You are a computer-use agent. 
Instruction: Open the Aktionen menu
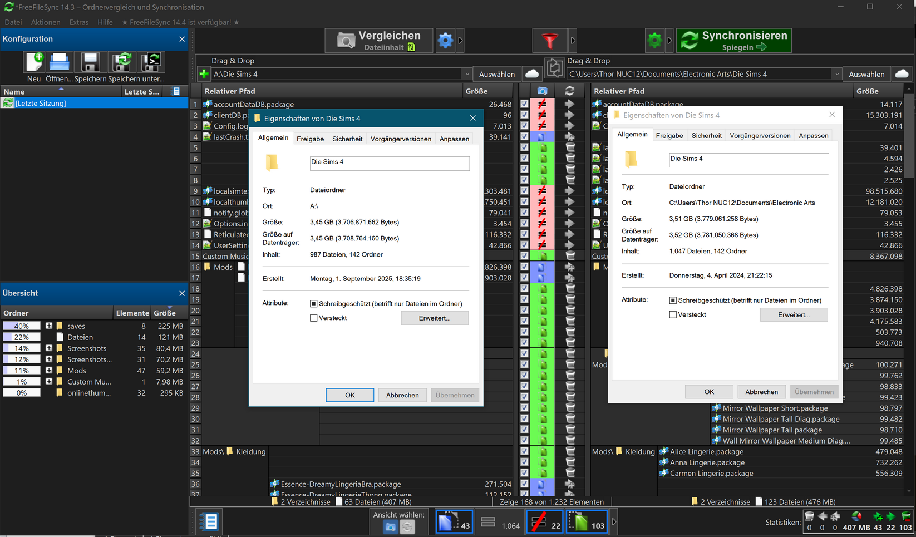coord(46,22)
